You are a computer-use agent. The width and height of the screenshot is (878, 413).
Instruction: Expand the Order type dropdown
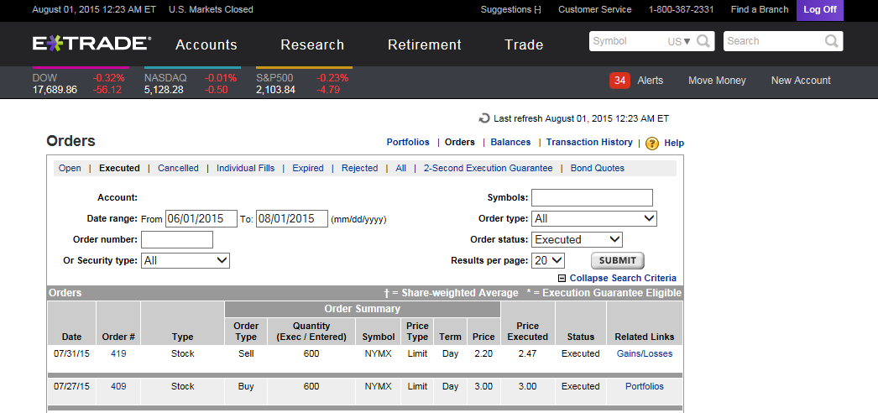(x=593, y=218)
